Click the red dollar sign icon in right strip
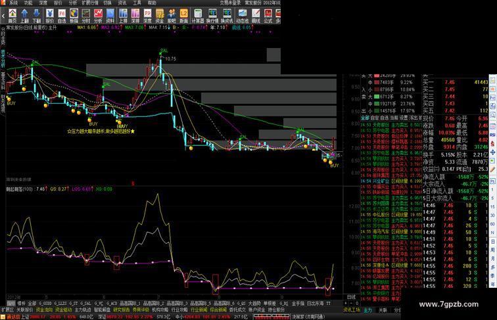This screenshot has width=497, height=320. pos(493,143)
